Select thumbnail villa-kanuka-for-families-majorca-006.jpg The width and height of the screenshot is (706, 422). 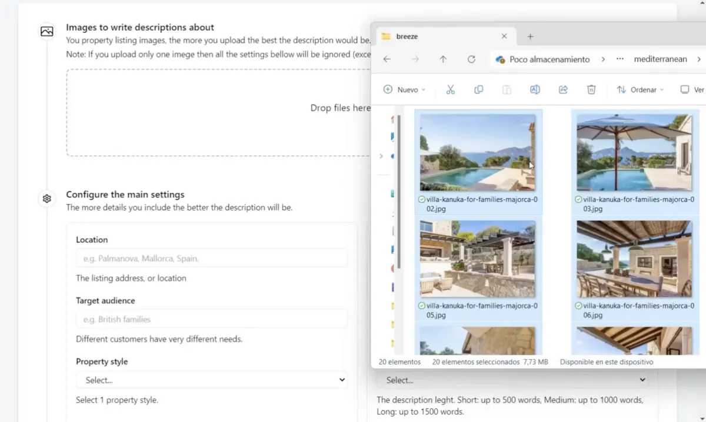[x=634, y=259]
